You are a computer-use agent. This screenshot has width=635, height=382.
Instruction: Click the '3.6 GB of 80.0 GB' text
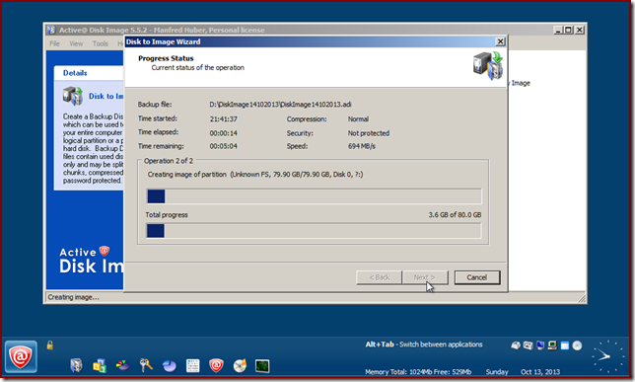[455, 214]
